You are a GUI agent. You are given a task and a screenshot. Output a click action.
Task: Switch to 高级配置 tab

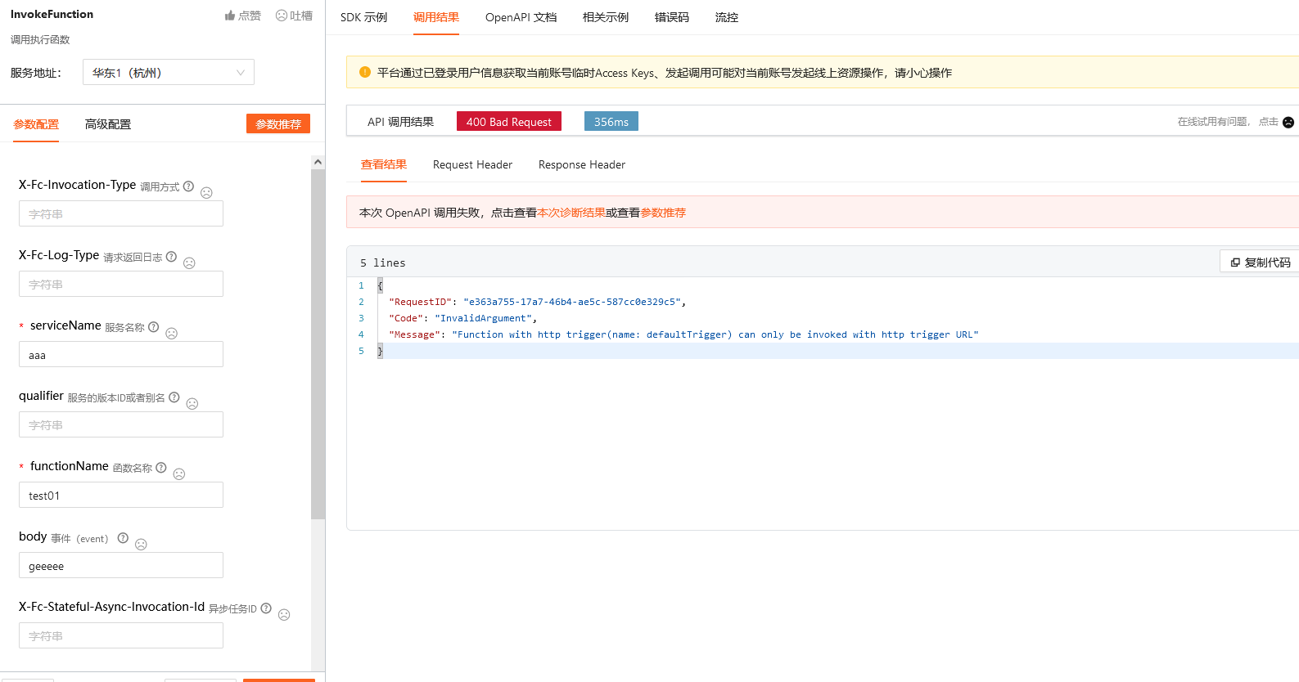click(x=108, y=124)
